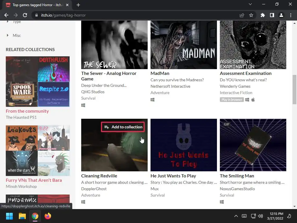Viewport: 297px width, 223px height.
Task: Reload the itch.io page
Action: click(x=25, y=15)
